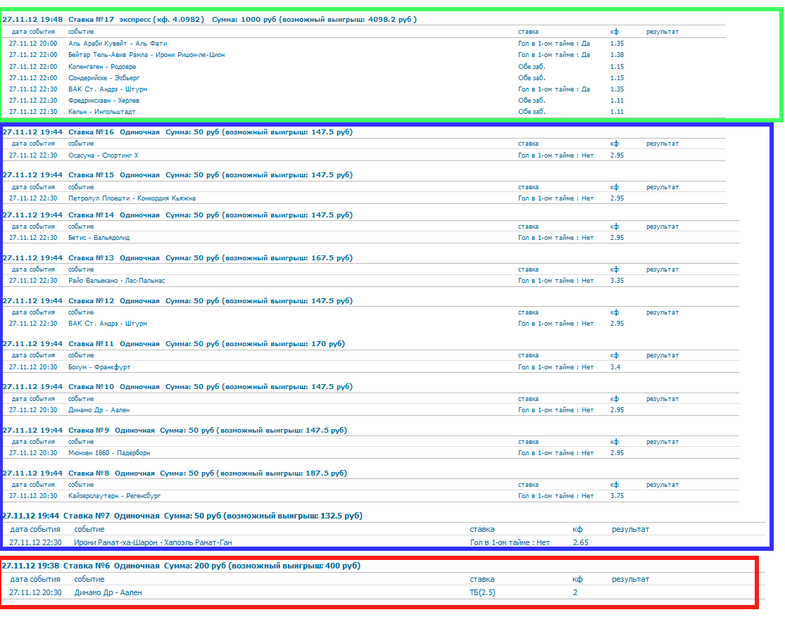Click Петролул Плоешти - Конкордия Кьяжна event
This screenshot has width=785, height=624.
(x=132, y=198)
